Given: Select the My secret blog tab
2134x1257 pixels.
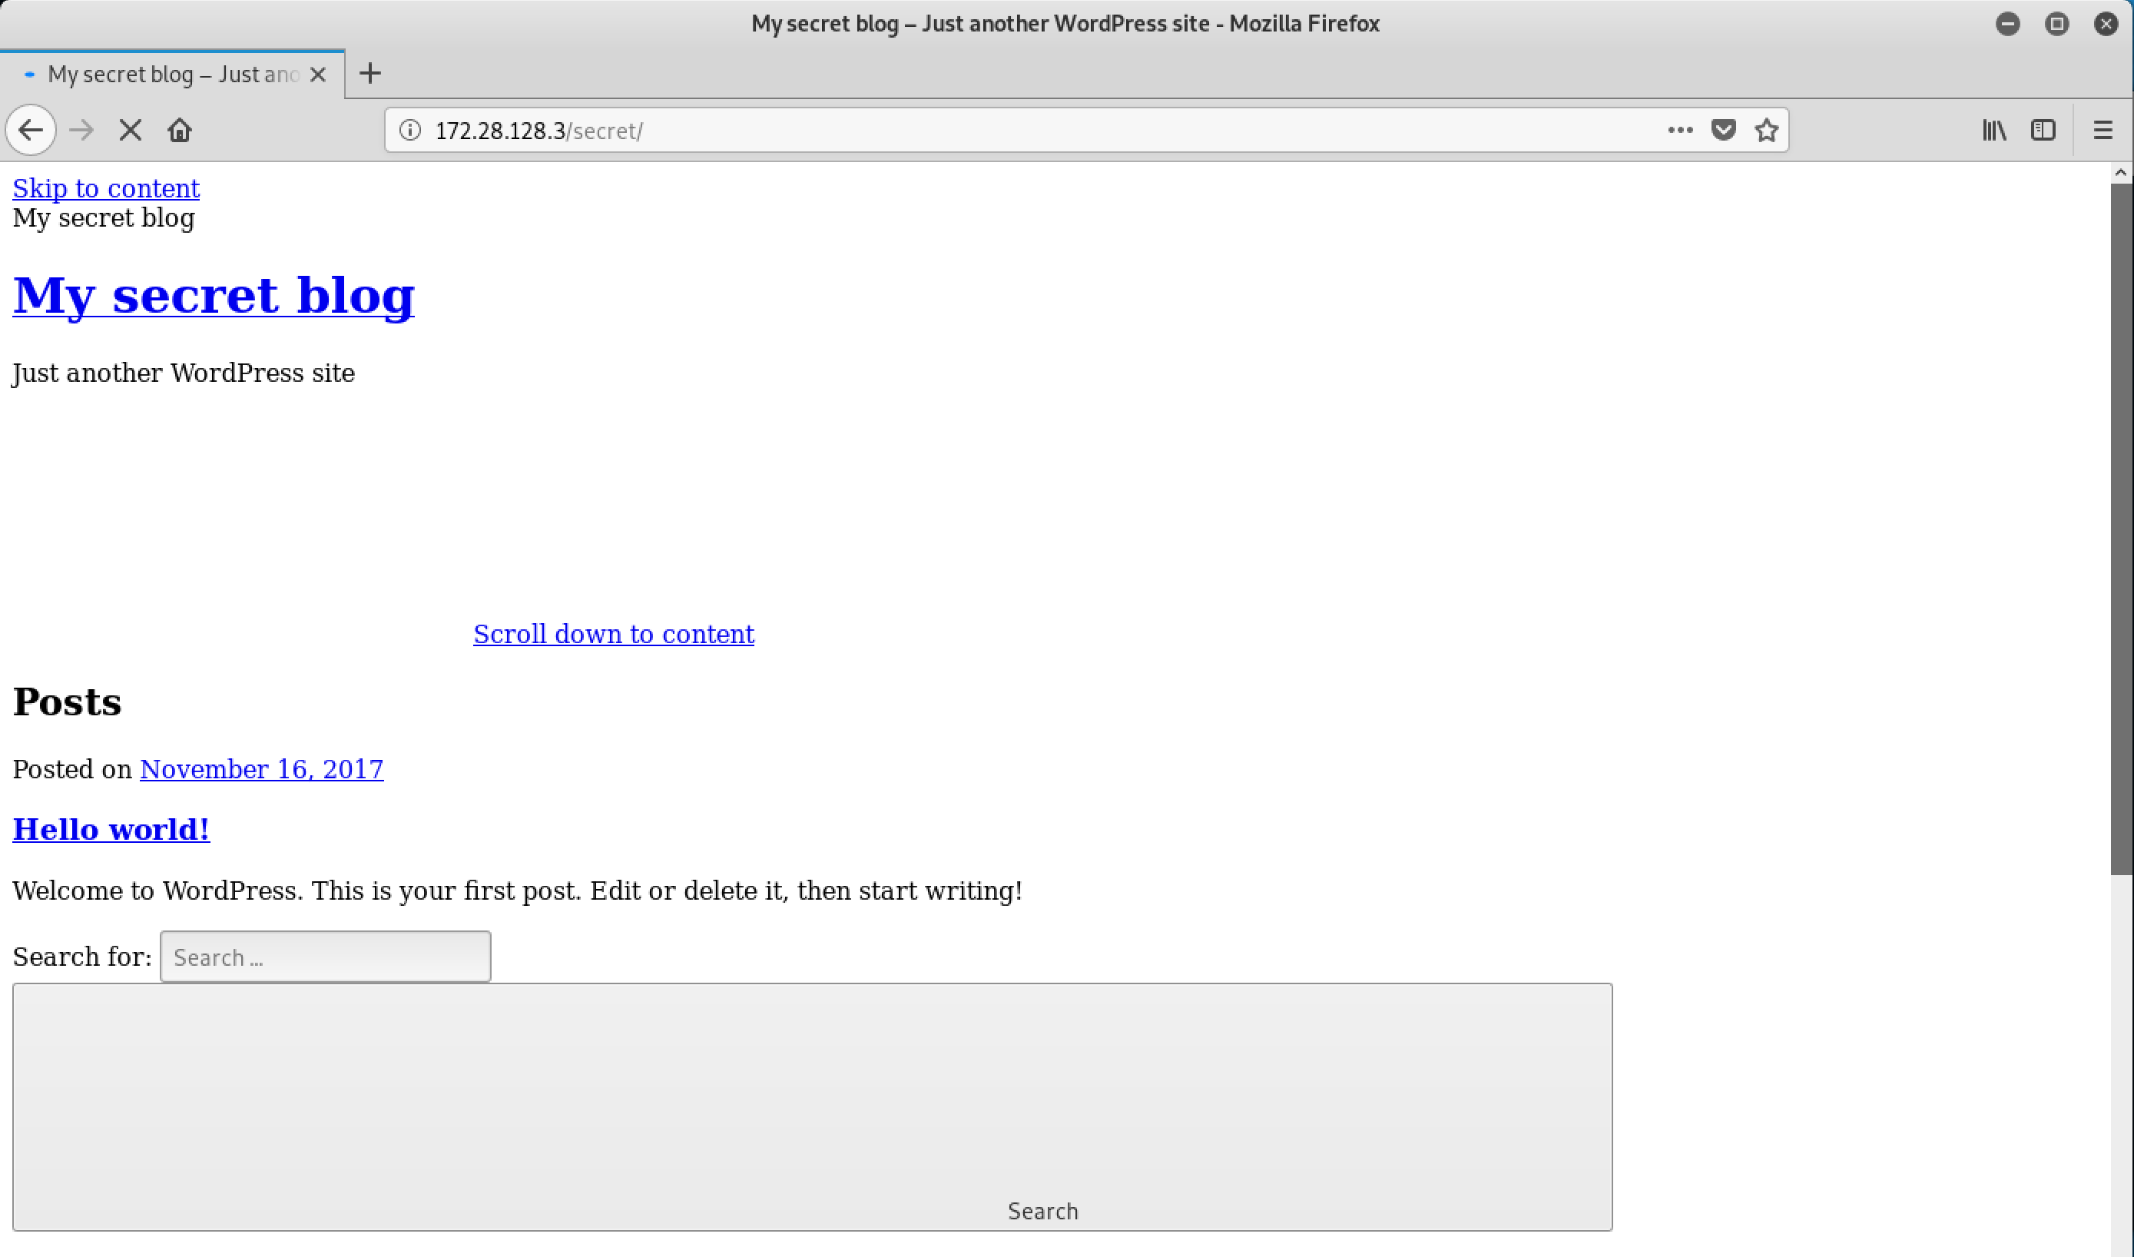Looking at the screenshot, I should (x=172, y=75).
